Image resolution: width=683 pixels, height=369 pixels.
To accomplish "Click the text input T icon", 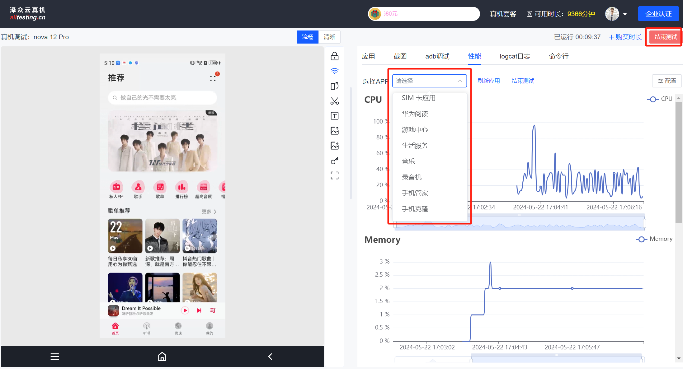I will (x=335, y=116).
